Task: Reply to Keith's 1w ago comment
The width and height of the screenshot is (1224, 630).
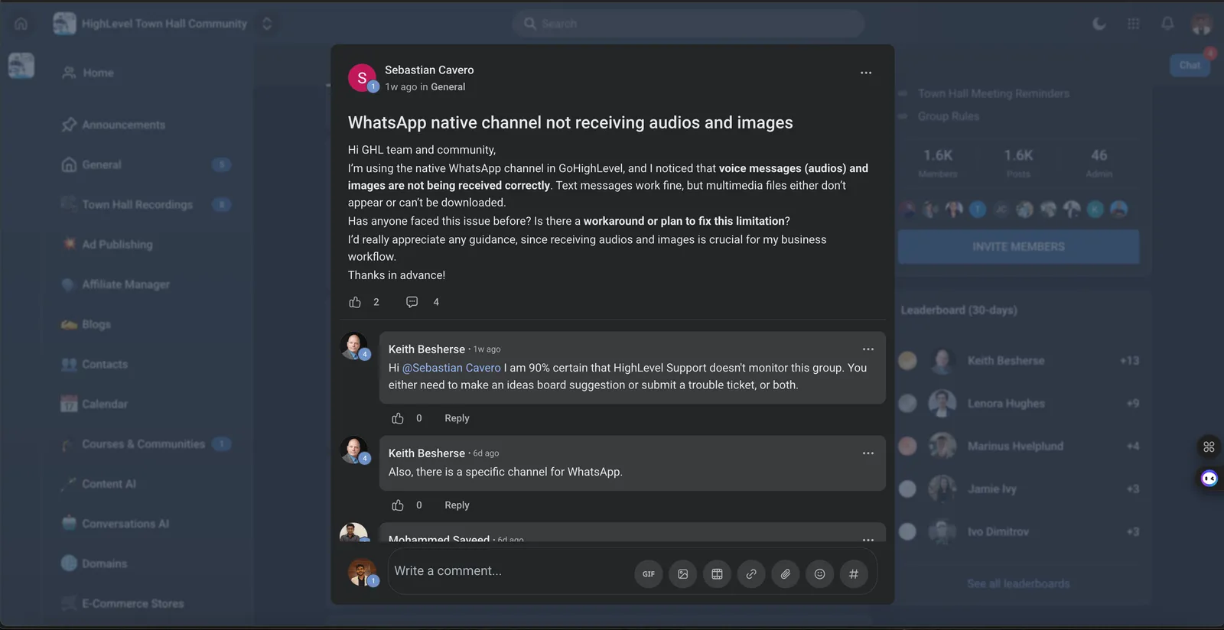Action: click(x=457, y=418)
